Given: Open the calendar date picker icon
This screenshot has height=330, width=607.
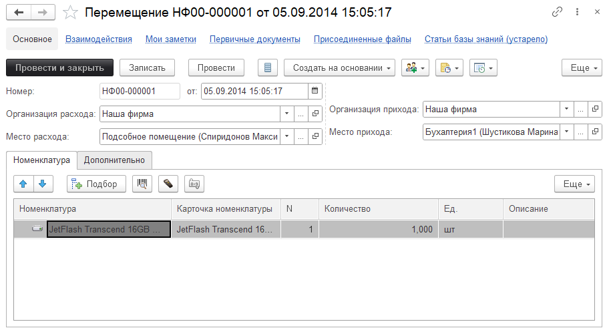Looking at the screenshot, I should click(x=315, y=91).
